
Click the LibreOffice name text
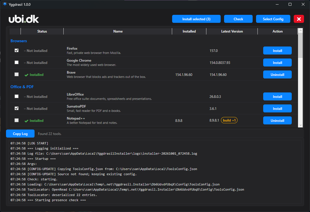(75, 94)
